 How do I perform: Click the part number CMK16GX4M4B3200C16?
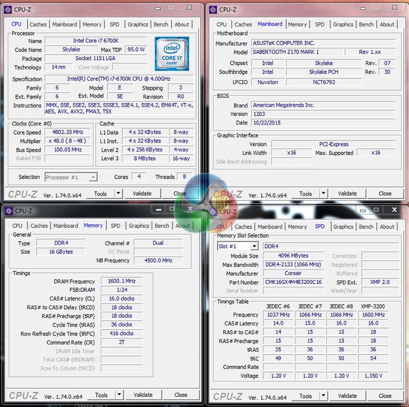[x=293, y=282]
